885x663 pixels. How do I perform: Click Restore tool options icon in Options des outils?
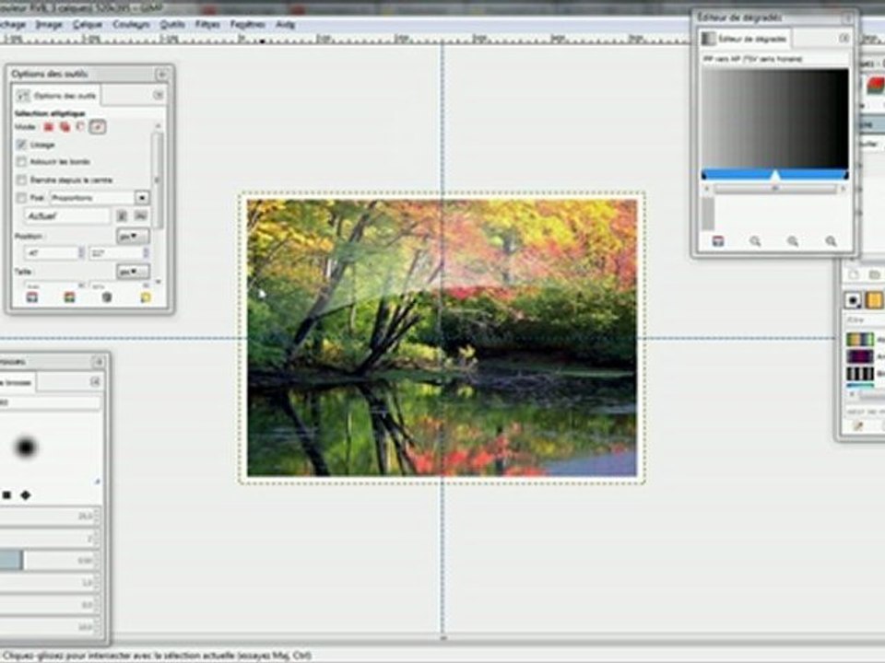[69, 297]
